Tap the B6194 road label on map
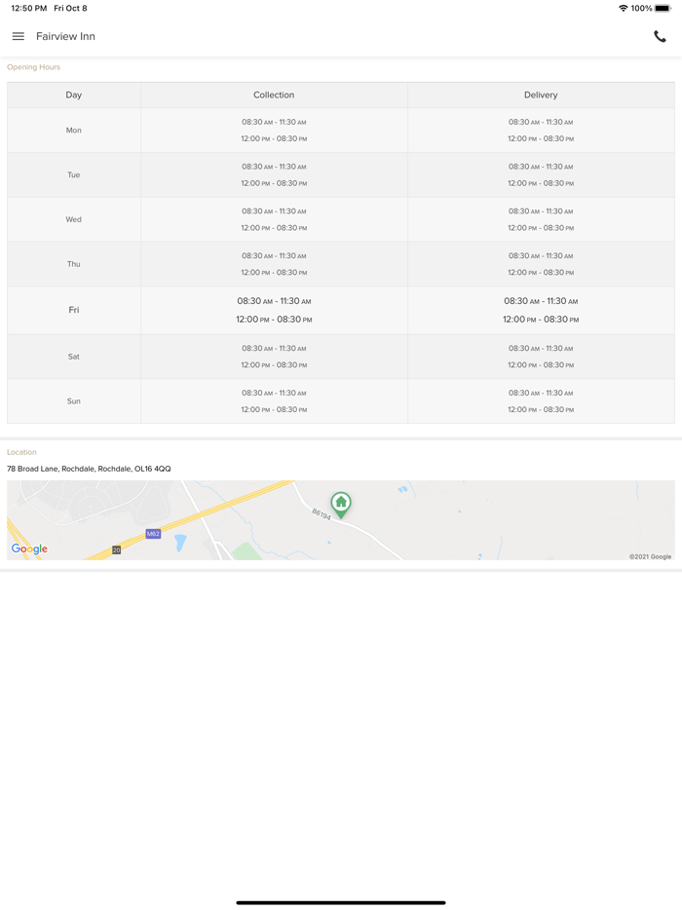Image resolution: width=682 pixels, height=910 pixels. (322, 513)
